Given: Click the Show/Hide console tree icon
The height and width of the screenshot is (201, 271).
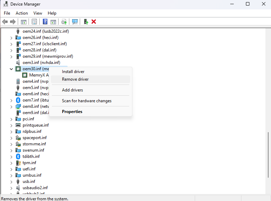Looking at the screenshot, I should pyautogui.click(x=24, y=22).
